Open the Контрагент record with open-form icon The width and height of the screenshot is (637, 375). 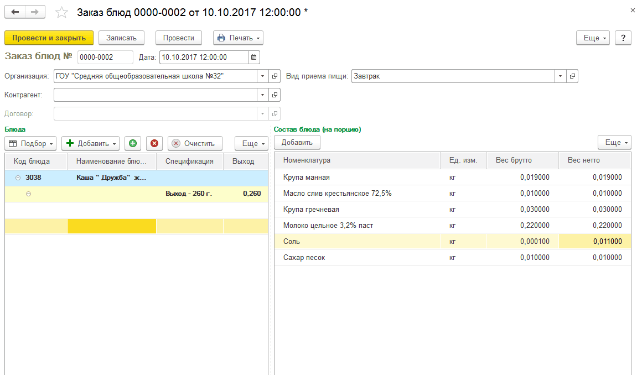pos(275,95)
